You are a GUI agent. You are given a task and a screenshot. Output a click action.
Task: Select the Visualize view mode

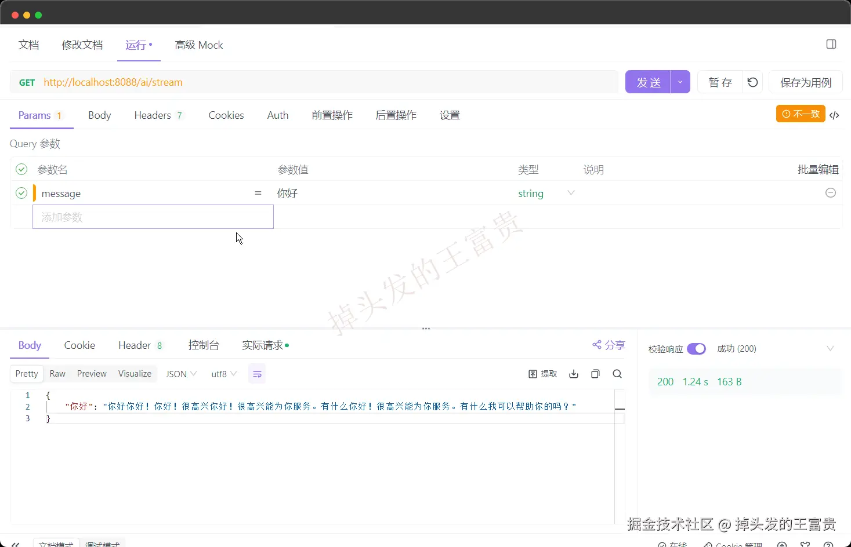click(135, 374)
